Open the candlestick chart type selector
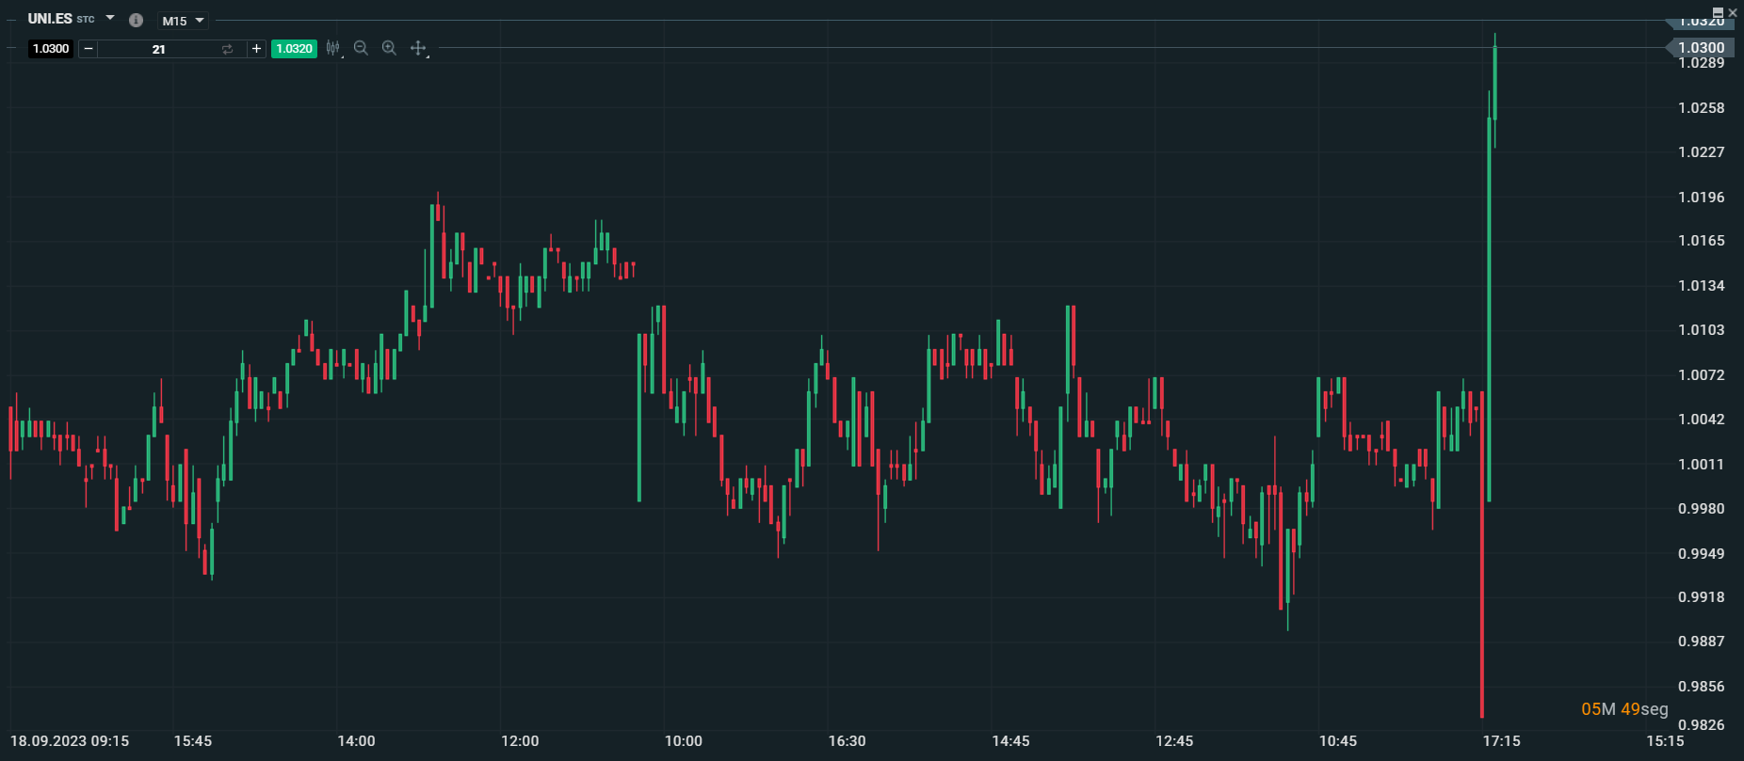This screenshot has width=1744, height=761. [333, 48]
